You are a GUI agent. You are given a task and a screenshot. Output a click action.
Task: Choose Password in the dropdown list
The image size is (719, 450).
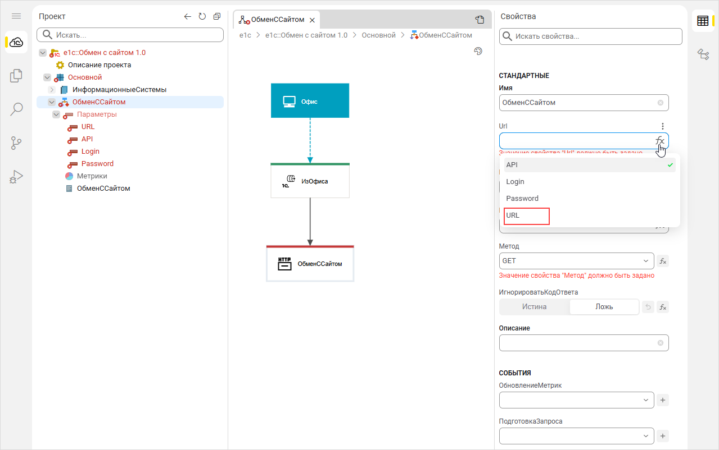tap(522, 199)
